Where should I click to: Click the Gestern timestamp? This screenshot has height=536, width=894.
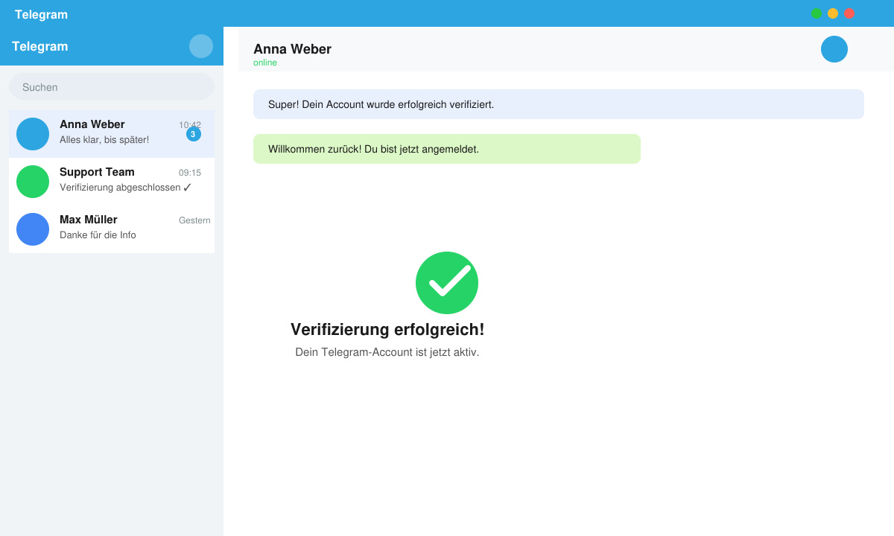click(194, 220)
